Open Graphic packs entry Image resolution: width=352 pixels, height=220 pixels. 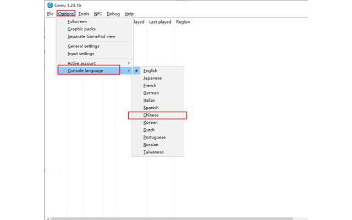pyautogui.click(x=95, y=29)
